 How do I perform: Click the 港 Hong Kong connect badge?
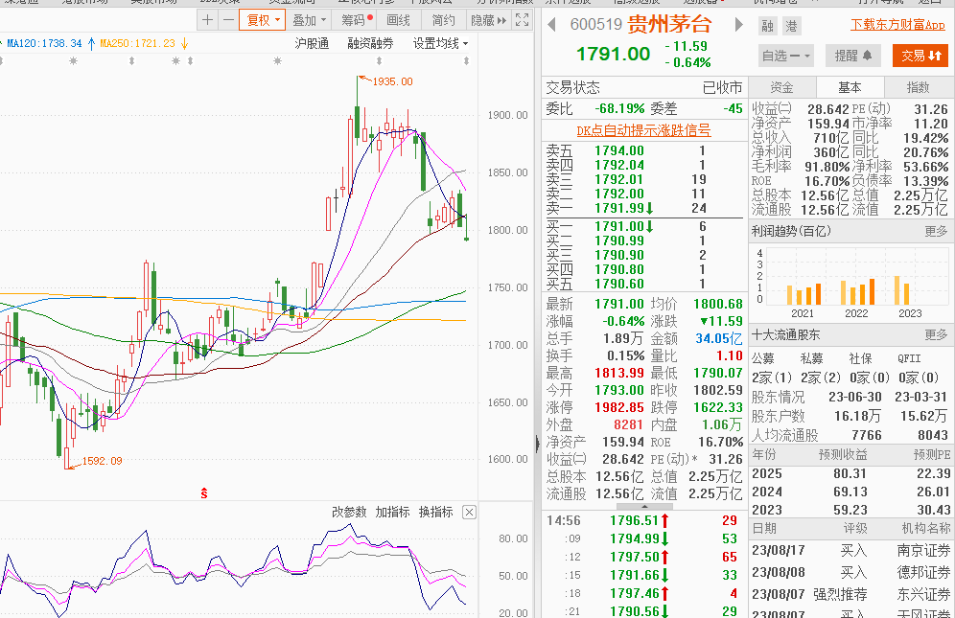pyautogui.click(x=791, y=26)
